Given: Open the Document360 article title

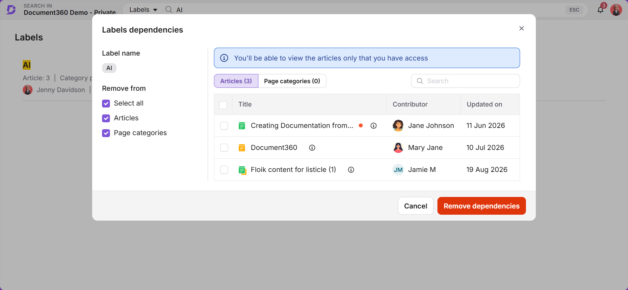Looking at the screenshot, I should (274, 148).
